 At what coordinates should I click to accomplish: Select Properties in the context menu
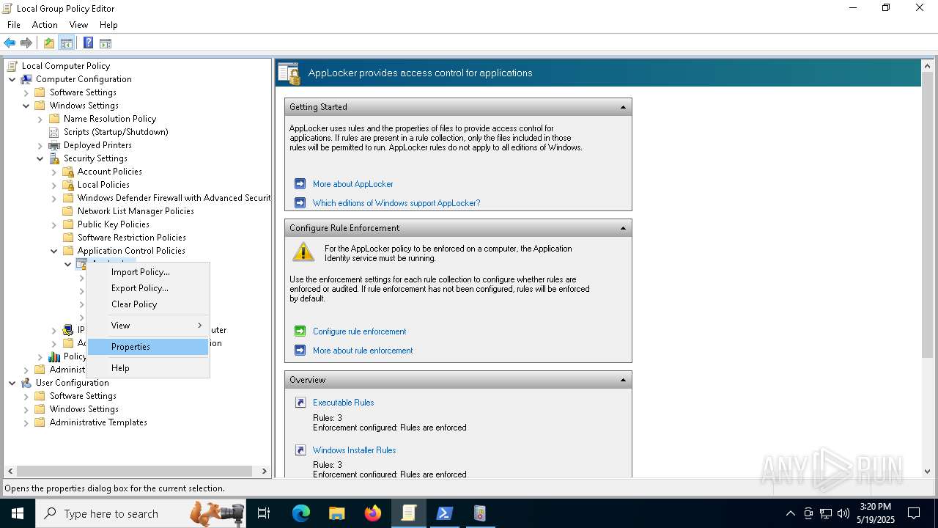coord(148,347)
